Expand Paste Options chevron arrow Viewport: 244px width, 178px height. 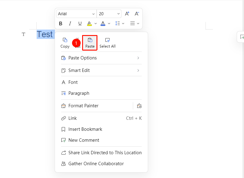point(138,58)
